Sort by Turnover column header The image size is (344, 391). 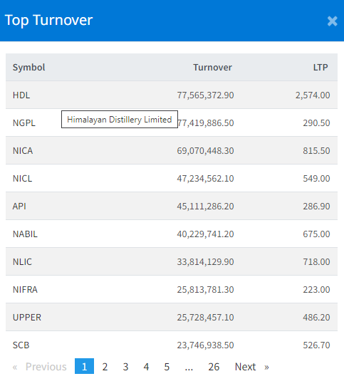point(212,68)
